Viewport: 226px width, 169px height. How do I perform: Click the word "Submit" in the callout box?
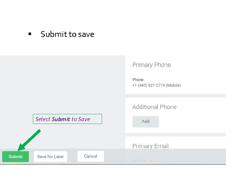click(61, 119)
